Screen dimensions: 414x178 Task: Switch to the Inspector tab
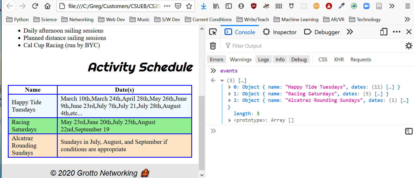point(280,32)
